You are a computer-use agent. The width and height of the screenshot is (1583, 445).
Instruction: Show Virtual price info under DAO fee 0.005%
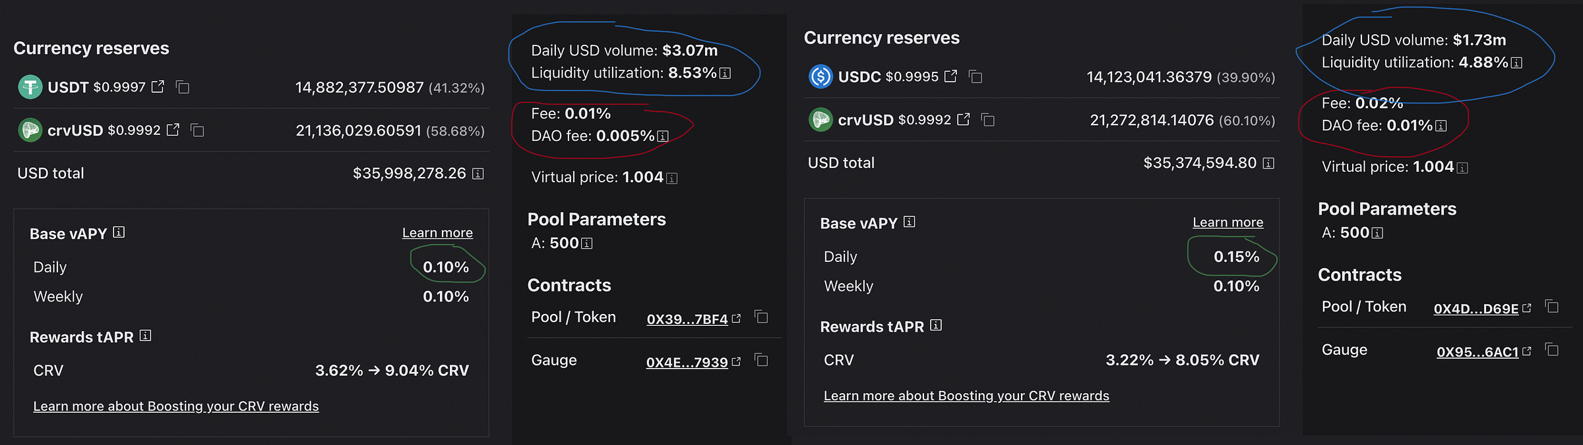click(671, 178)
